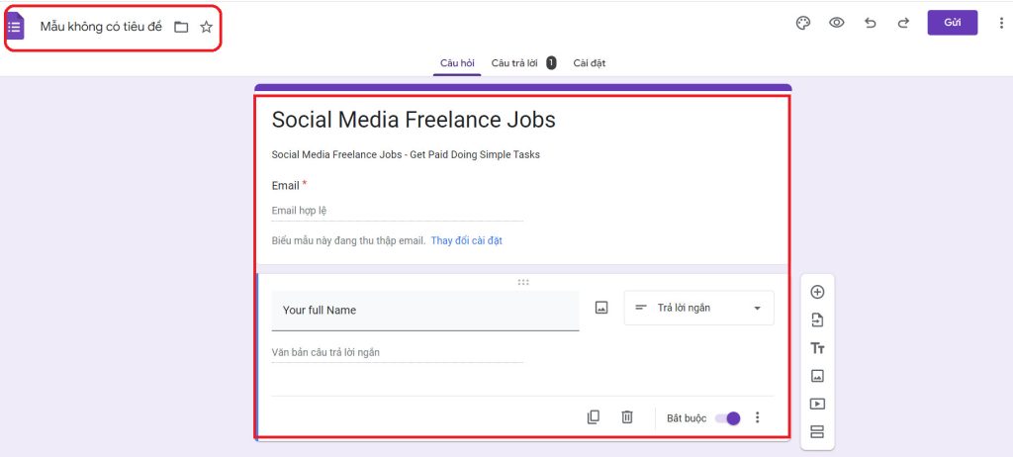This screenshot has width=1013, height=457.
Task: Click the purple Gửi button
Action: point(952,23)
